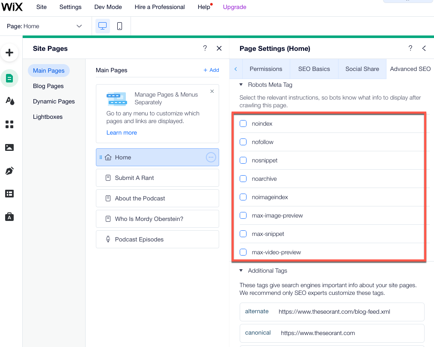The height and width of the screenshot is (347, 434).
Task: Check the nofollow option
Action: pos(243,142)
